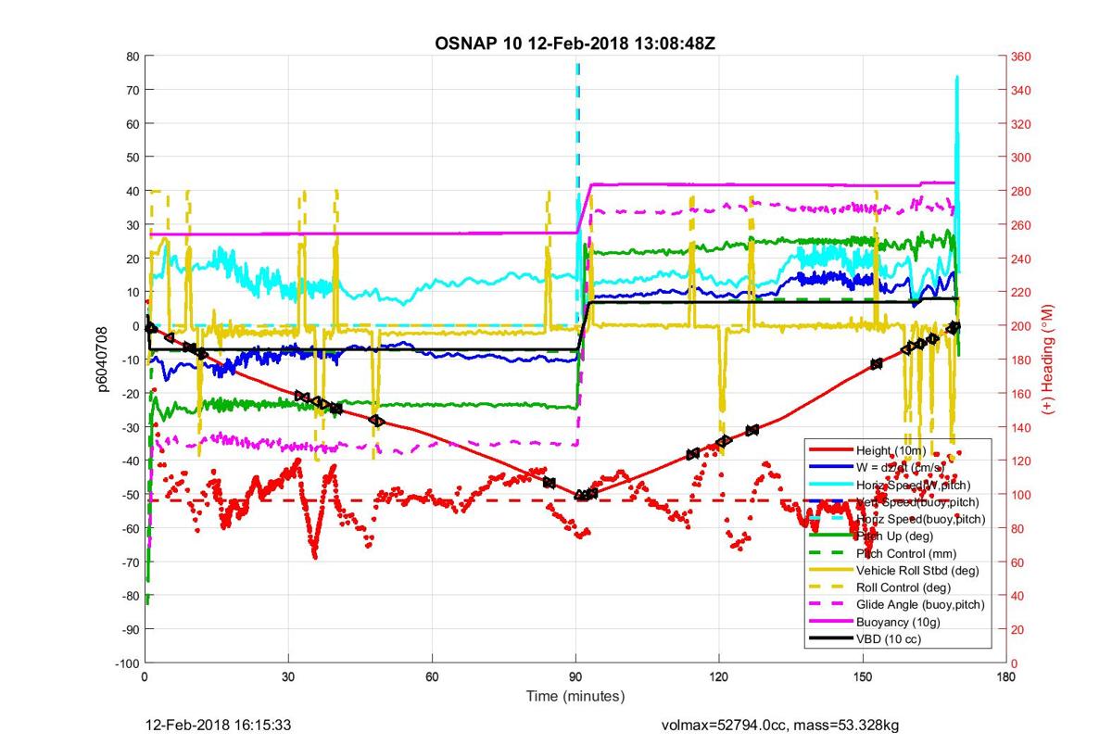The image size is (1112, 745).
Task: Click the 200 tick on the heading axis
Action: click(1021, 326)
